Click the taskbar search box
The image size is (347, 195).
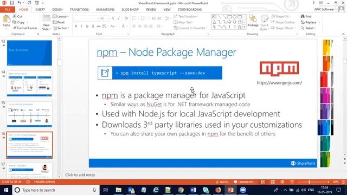[x=55, y=190]
